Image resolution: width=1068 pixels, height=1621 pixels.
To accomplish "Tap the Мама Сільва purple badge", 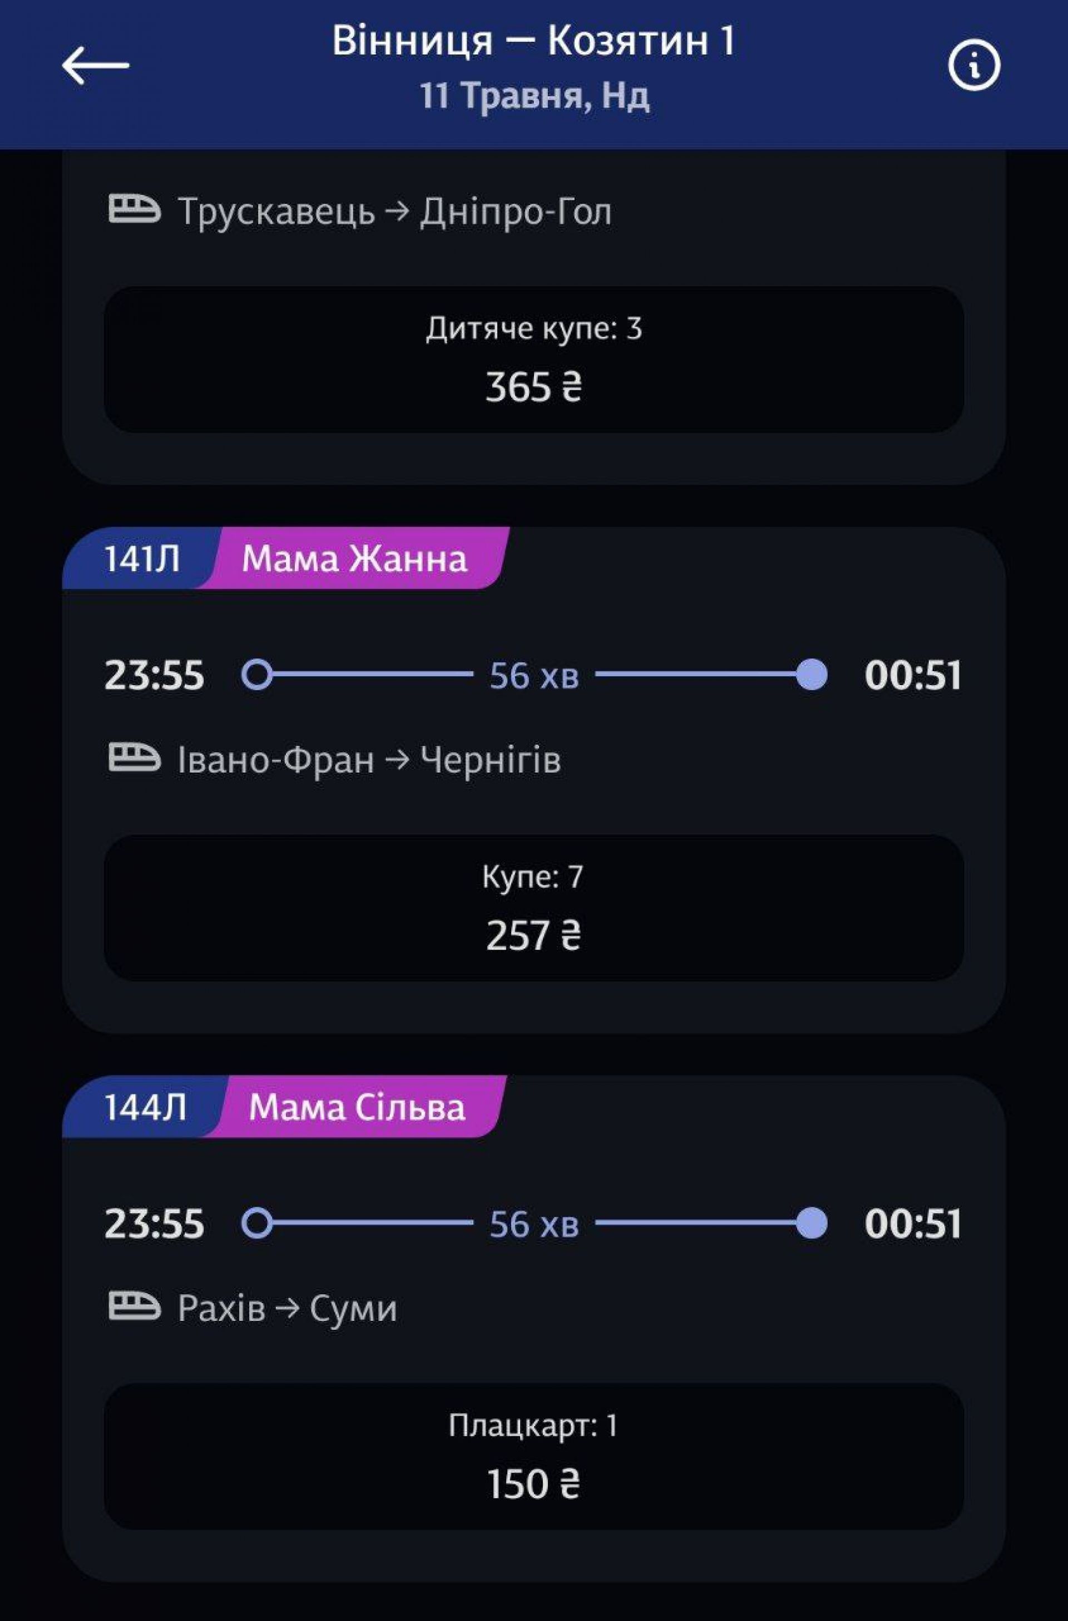I will (x=357, y=1106).
